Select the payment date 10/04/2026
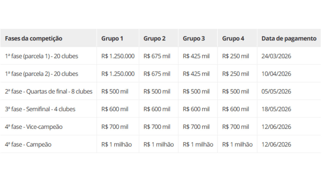 pos(276,74)
